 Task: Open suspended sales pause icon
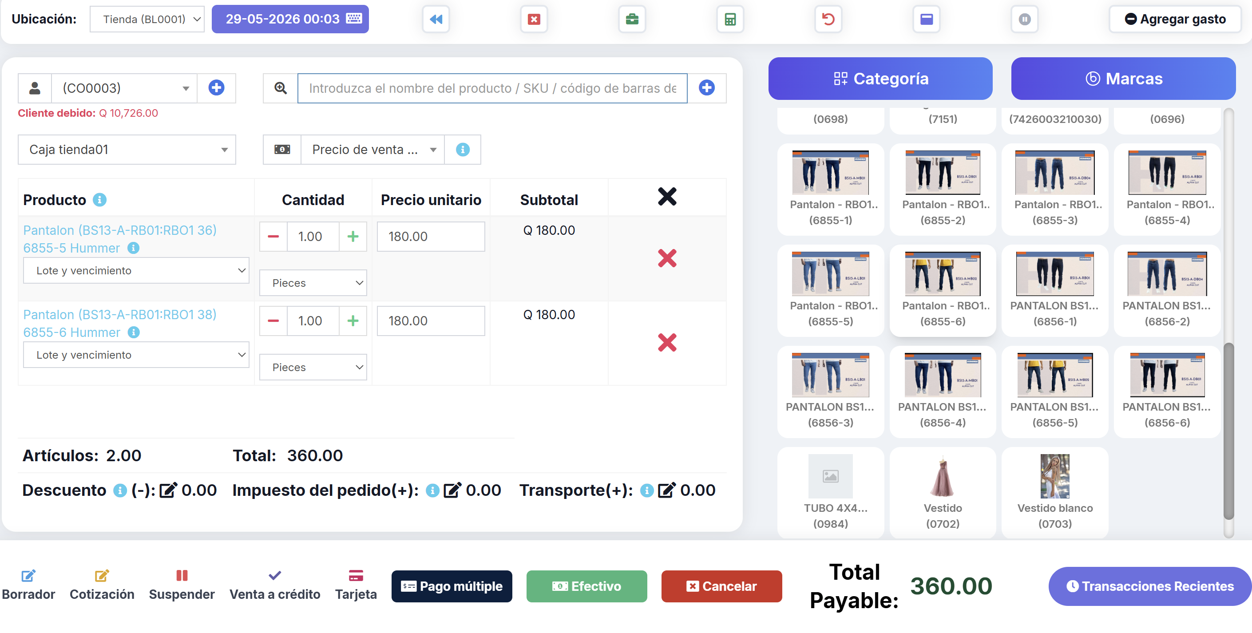click(1024, 20)
